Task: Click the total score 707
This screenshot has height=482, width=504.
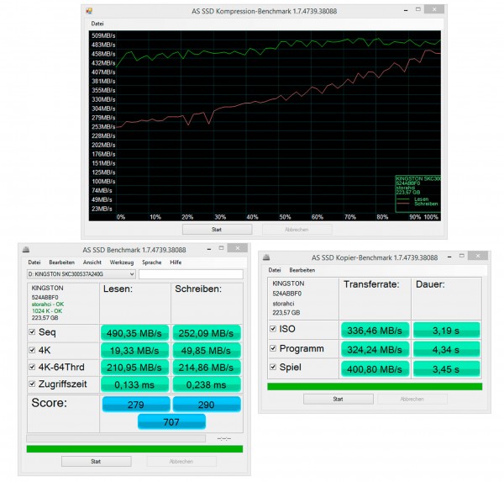Action: tap(171, 421)
